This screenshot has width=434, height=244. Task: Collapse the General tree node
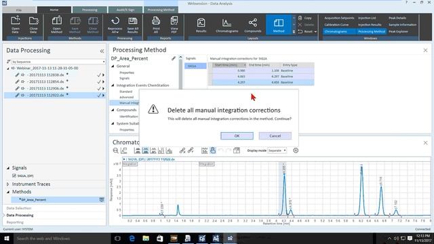click(113, 66)
